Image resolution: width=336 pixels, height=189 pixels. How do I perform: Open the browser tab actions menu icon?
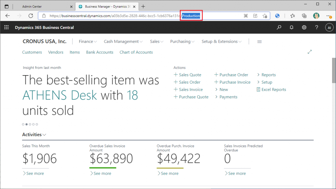point(7,7)
